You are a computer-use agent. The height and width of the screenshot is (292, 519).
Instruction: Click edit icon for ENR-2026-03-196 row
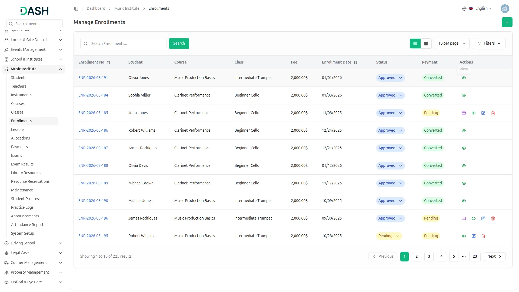tap(483, 218)
